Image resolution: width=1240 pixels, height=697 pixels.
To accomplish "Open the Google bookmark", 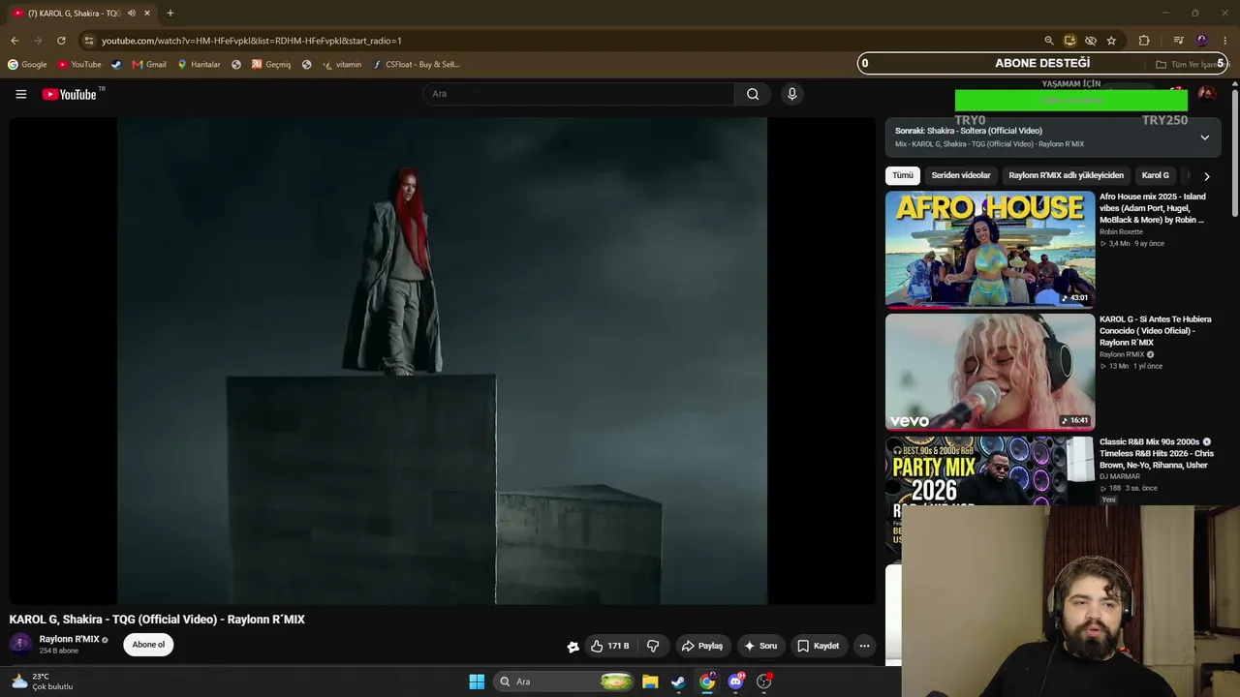I will [27, 65].
